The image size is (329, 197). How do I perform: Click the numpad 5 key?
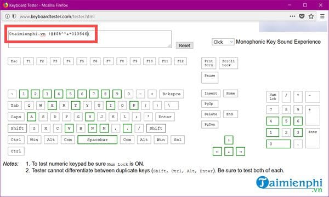tap(286, 121)
